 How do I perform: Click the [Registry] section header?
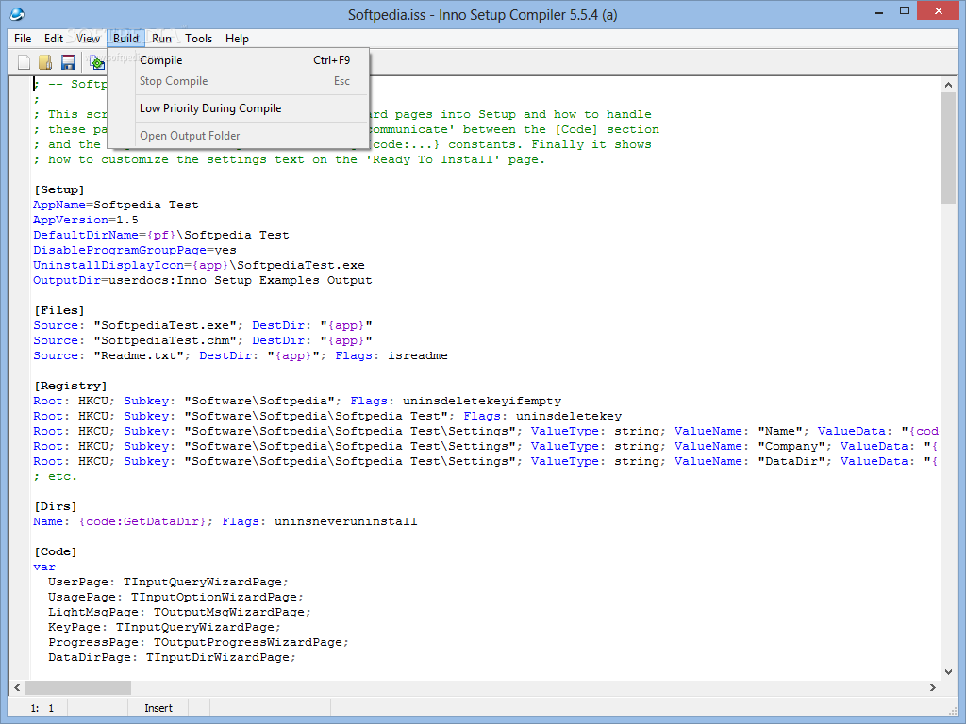coord(70,386)
